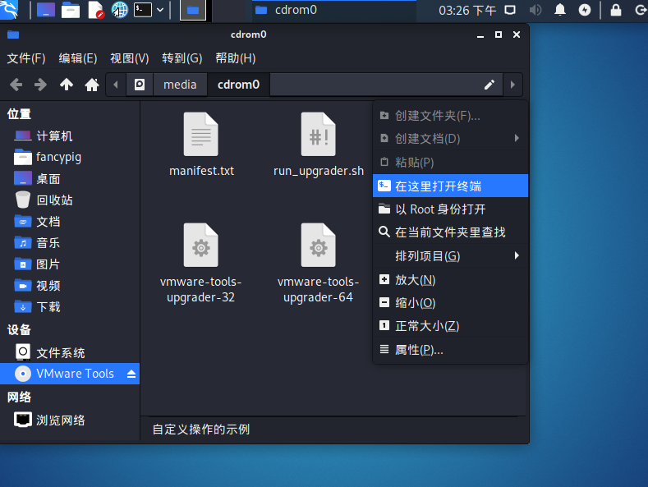Open 桌面 in sidebar
Viewport: 648px width, 487px height.
pyautogui.click(x=70, y=179)
